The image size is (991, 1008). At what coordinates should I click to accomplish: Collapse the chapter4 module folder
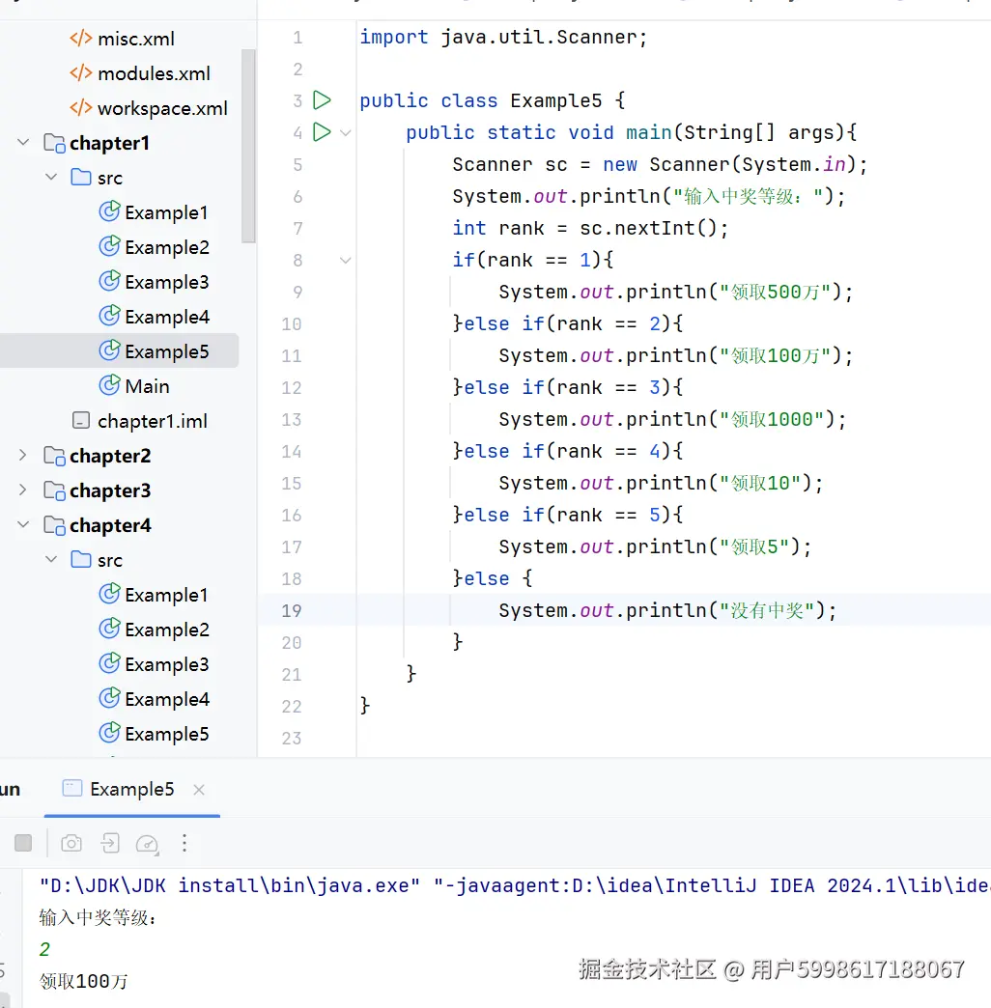(x=23, y=524)
